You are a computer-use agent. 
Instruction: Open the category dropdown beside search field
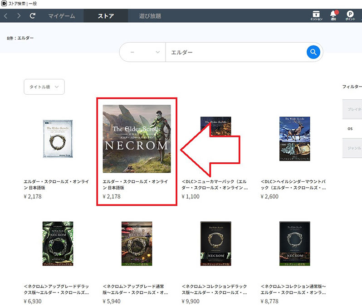tap(143, 52)
